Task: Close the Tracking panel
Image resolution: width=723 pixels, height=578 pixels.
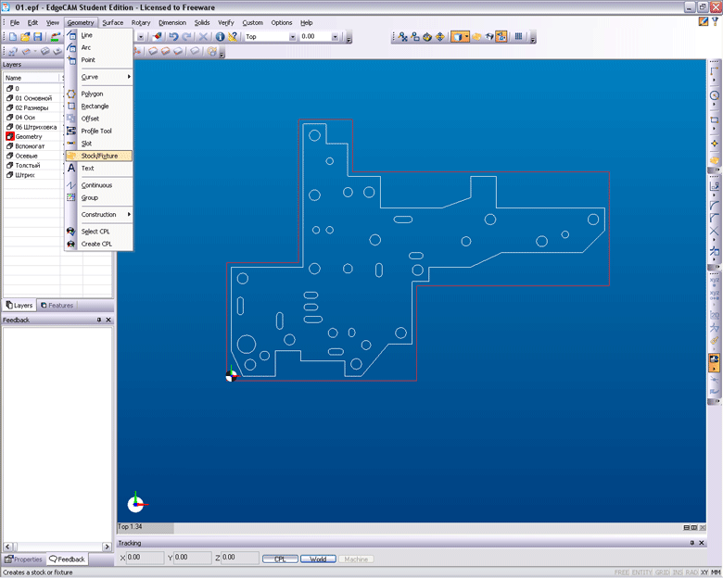Action: (702, 543)
